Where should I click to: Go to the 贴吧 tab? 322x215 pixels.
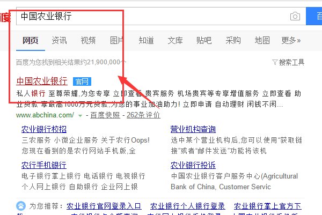tap(204, 40)
